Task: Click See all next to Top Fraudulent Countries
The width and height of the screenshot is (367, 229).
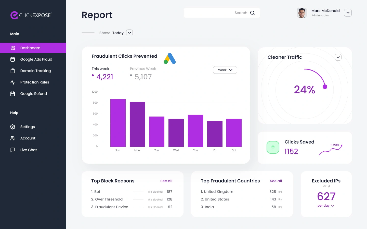Action: click(x=276, y=181)
